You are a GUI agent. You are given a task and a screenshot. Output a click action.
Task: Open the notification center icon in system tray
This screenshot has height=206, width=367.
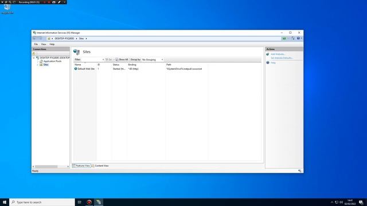361,202
